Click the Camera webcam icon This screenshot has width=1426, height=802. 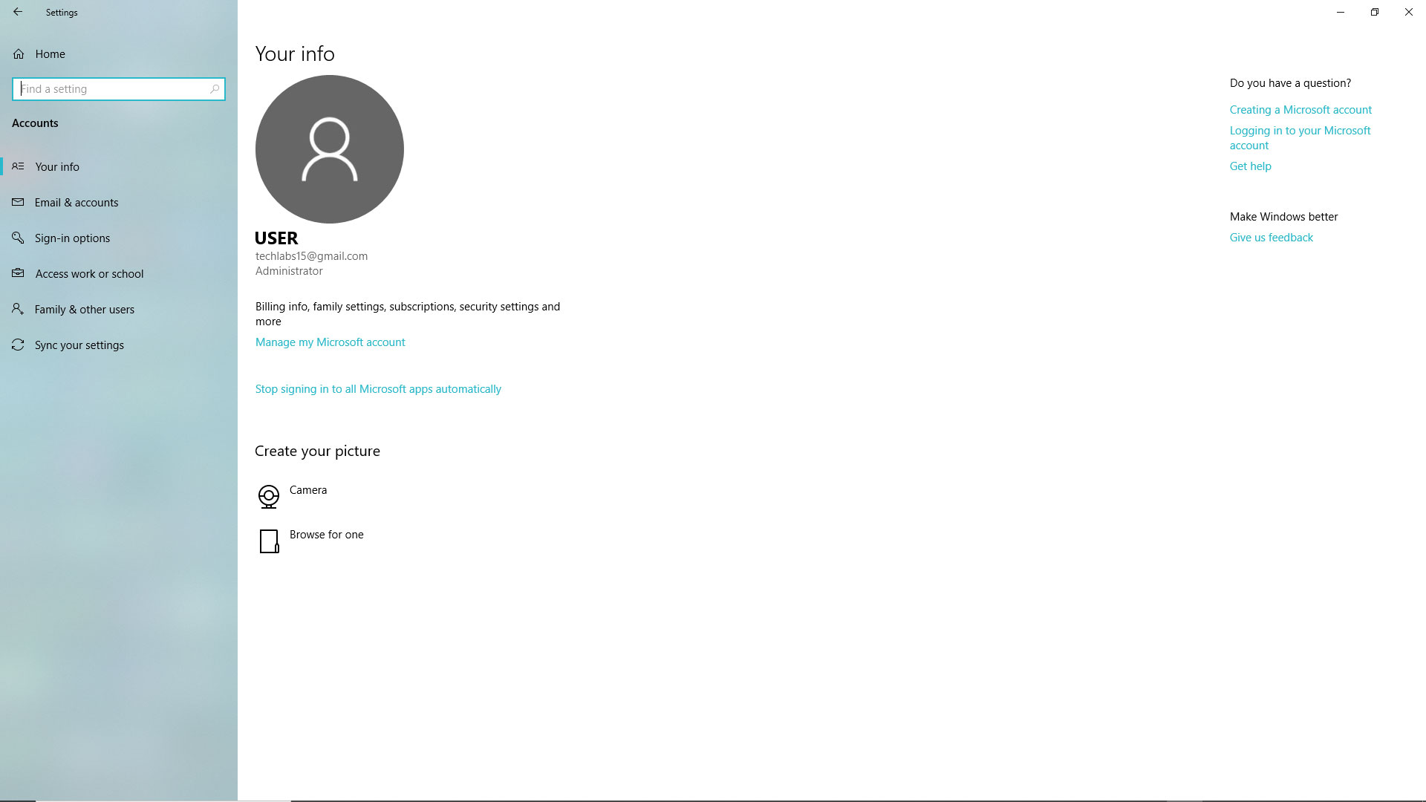269,497
